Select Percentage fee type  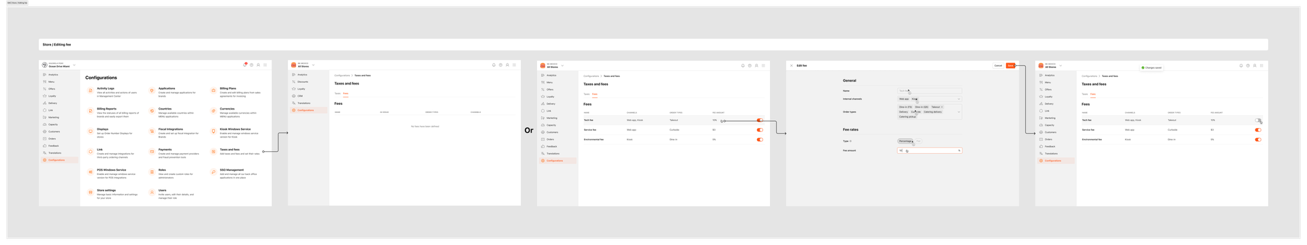(x=905, y=141)
